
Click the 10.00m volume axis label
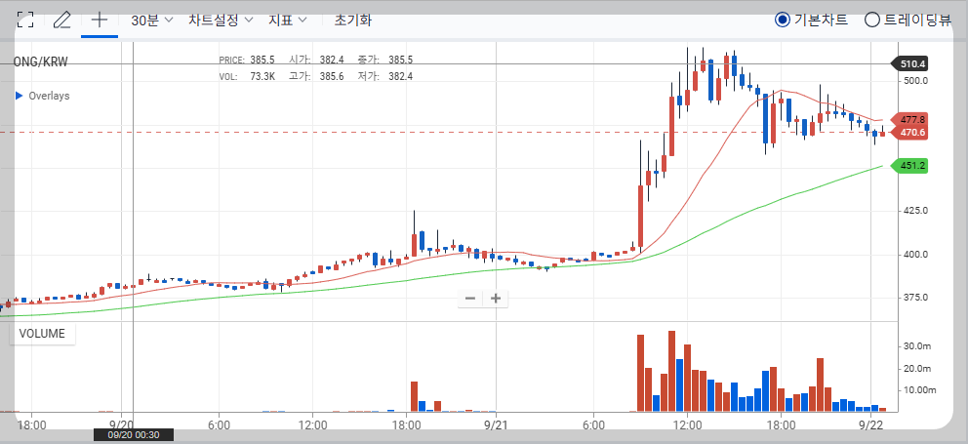(919, 390)
